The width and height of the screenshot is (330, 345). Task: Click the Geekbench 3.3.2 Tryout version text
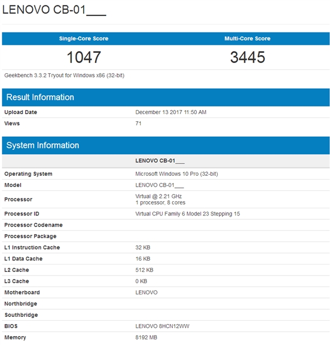tap(64, 76)
